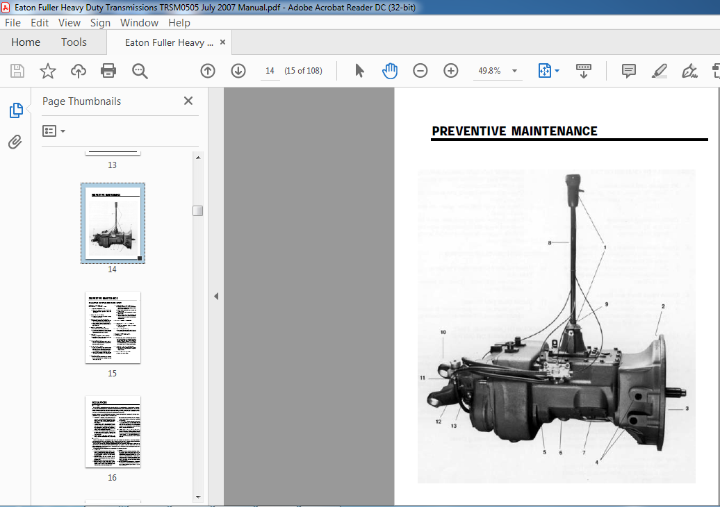Collapse navigation pane with left arrow
Image resolution: width=720 pixels, height=507 pixels.
pyautogui.click(x=216, y=297)
